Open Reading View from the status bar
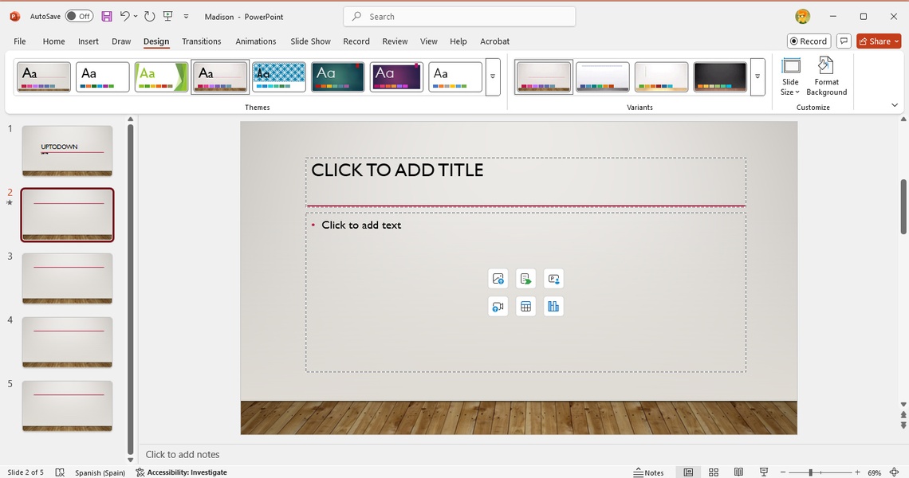 point(738,472)
